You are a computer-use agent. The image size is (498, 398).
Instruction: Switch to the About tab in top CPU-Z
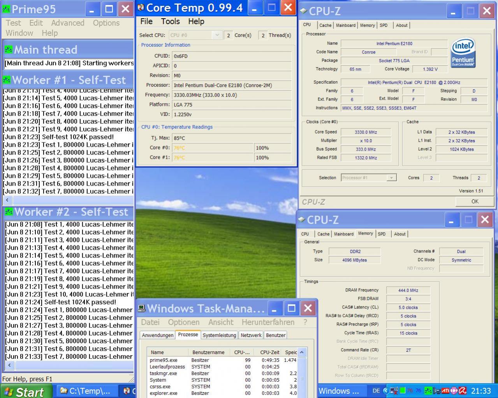point(402,25)
